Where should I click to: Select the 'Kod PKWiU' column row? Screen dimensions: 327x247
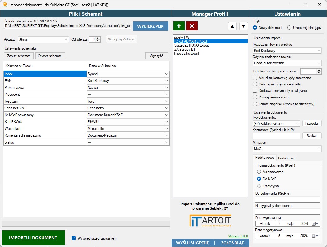point(45,122)
